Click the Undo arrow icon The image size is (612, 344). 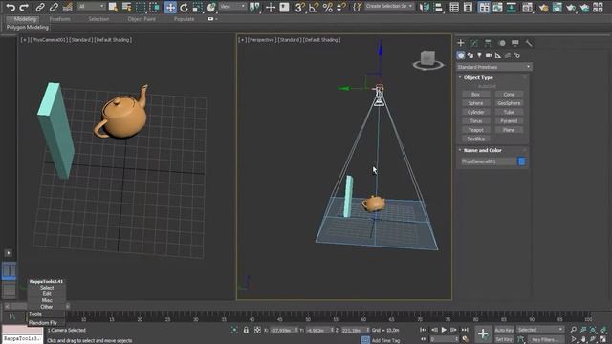click(11, 7)
